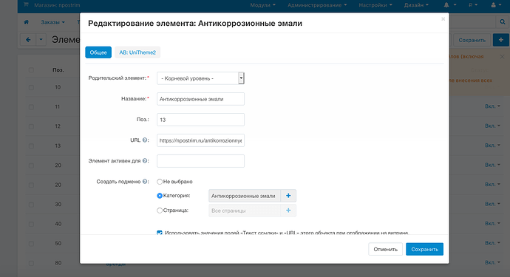510x277 pixels.
Task: Click Сохранить button in the dialog
Action: tap(424, 250)
